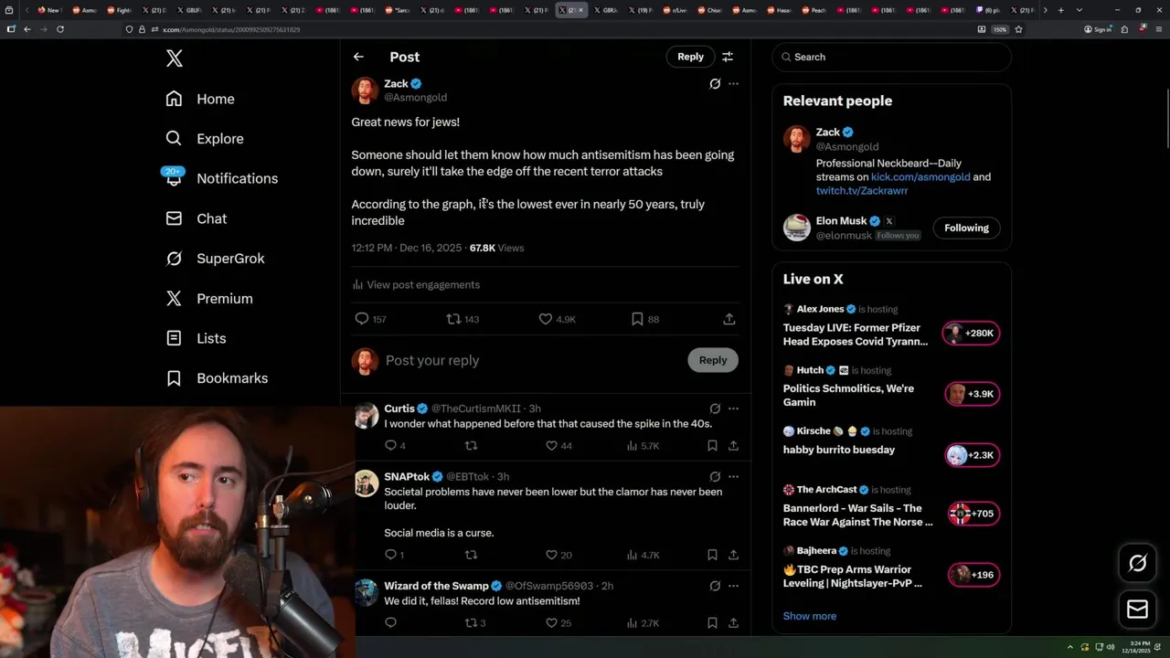Click the gray Reply submit button
The width and height of the screenshot is (1170, 658).
(x=713, y=360)
